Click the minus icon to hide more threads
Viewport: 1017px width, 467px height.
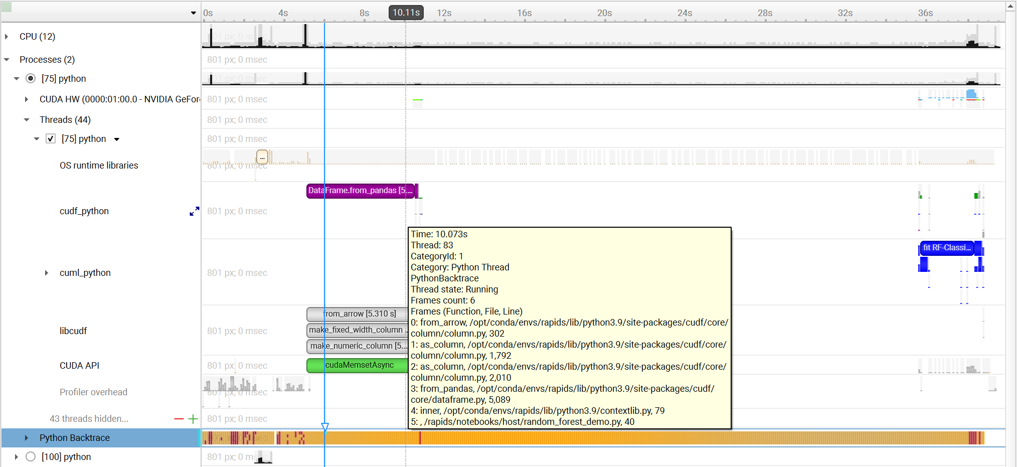coord(178,418)
